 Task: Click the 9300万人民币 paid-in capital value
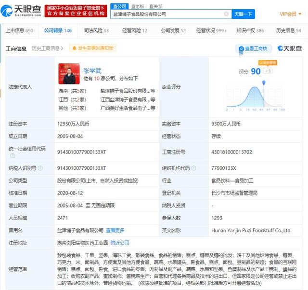click(226, 124)
